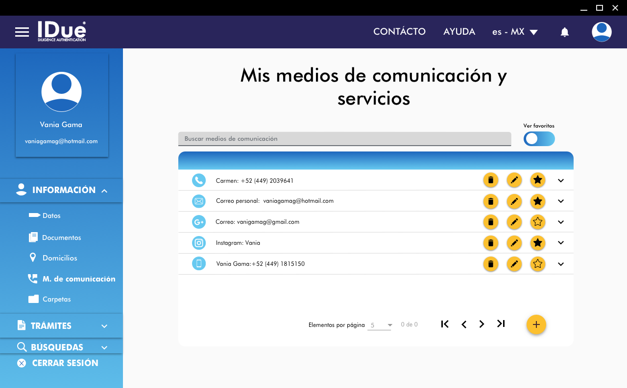Toggle the Ver favoritos switch
Image resolution: width=627 pixels, height=388 pixels.
[x=539, y=139]
